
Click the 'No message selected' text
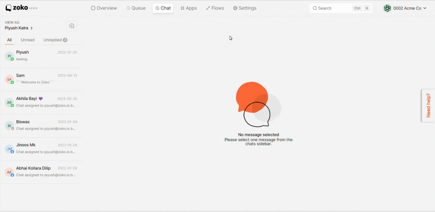pyautogui.click(x=258, y=135)
